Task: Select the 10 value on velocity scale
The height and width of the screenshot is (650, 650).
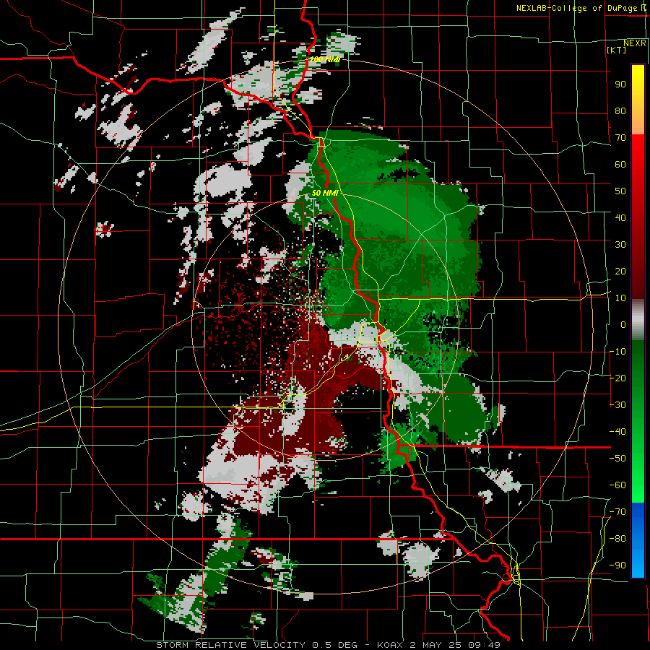Action: pos(620,298)
